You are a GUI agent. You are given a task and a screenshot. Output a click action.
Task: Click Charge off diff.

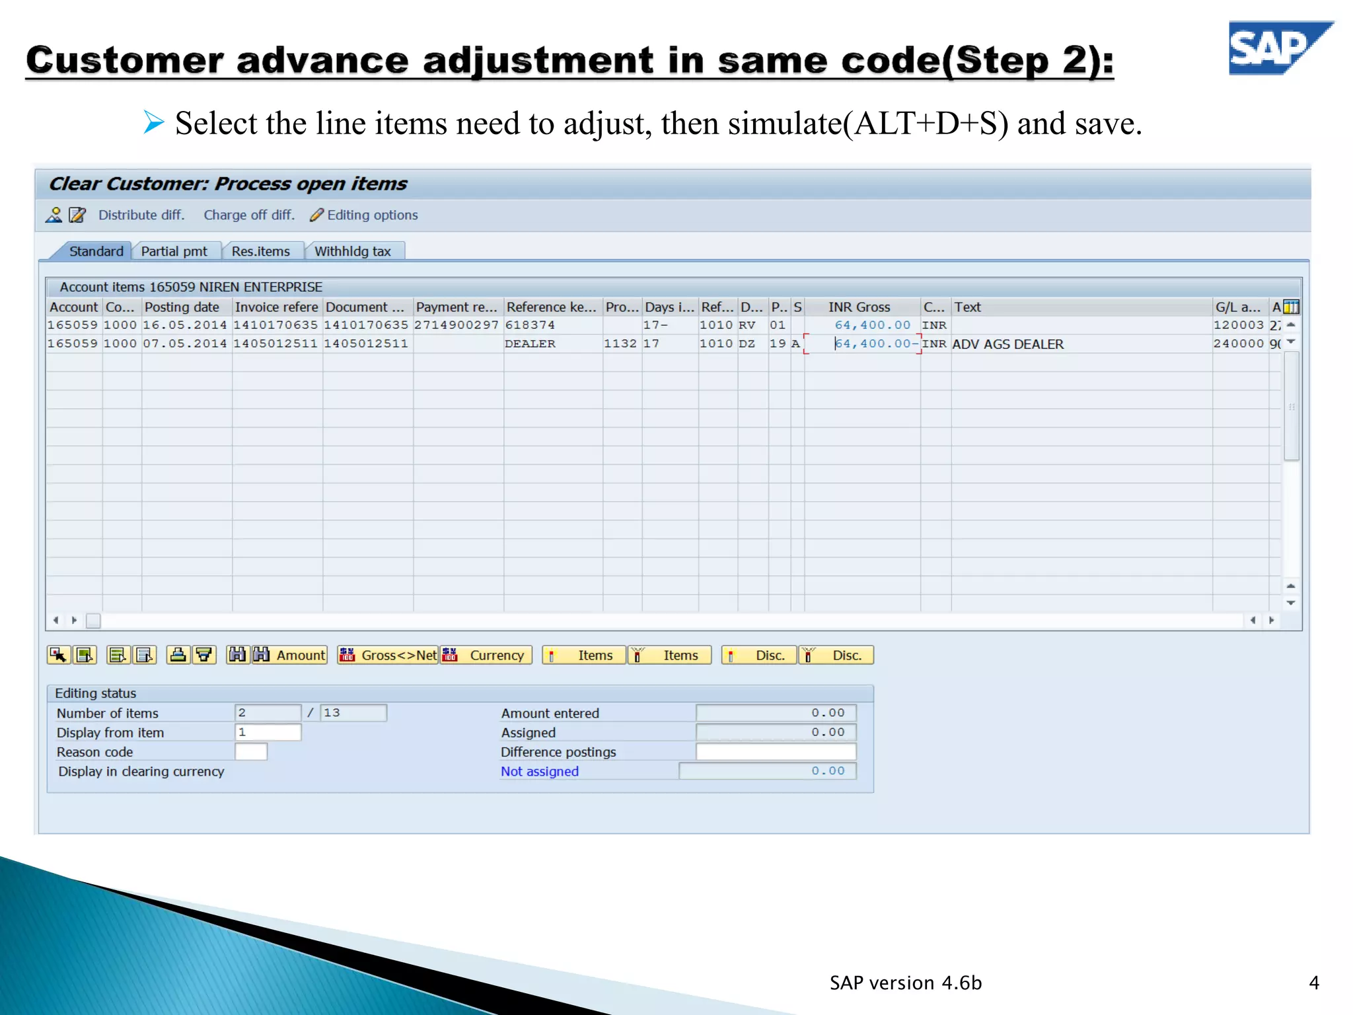[249, 215]
